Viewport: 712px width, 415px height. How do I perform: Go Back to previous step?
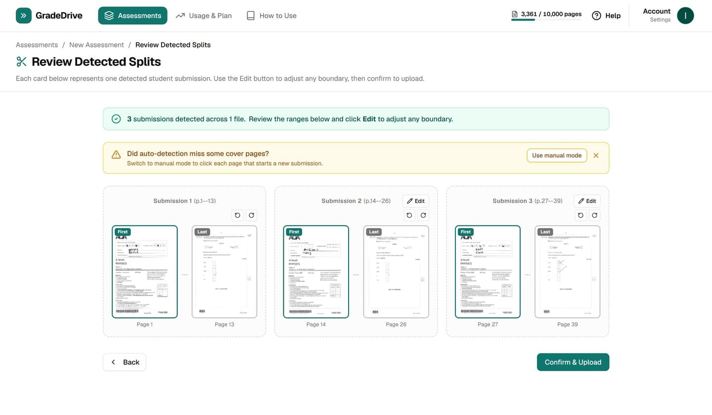(x=125, y=362)
